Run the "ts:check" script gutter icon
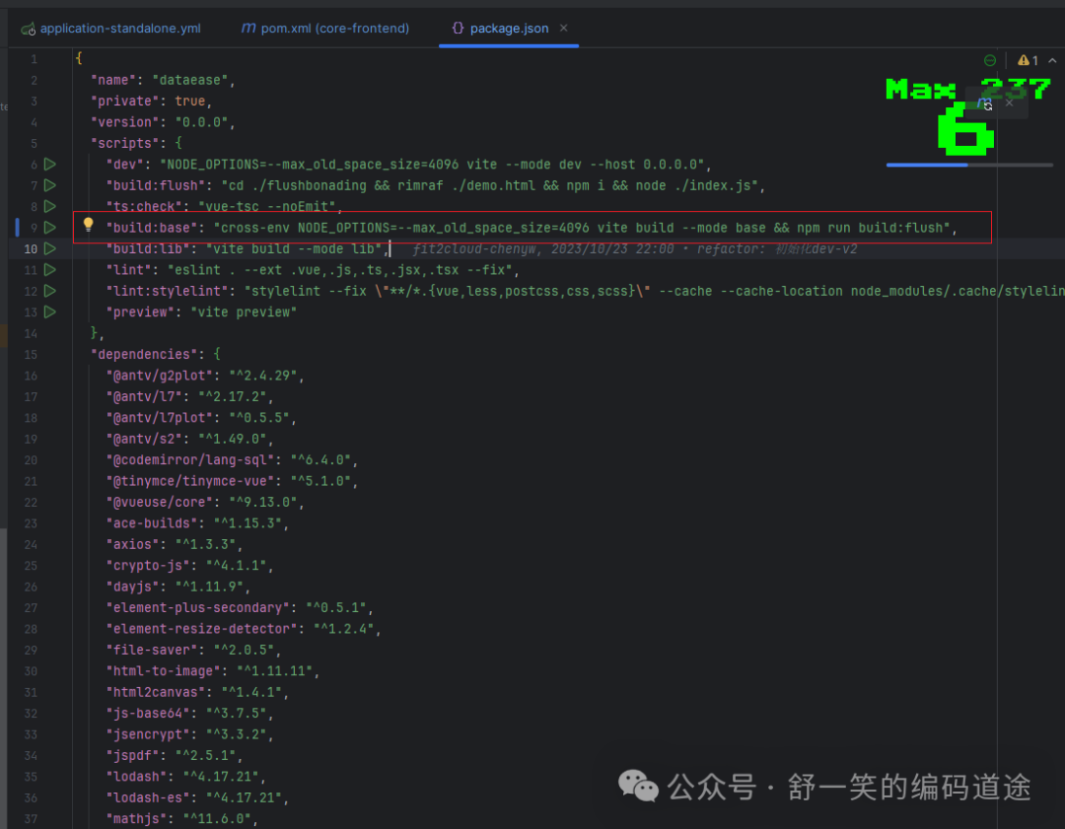Screen dimensions: 1065x829 pos(49,206)
